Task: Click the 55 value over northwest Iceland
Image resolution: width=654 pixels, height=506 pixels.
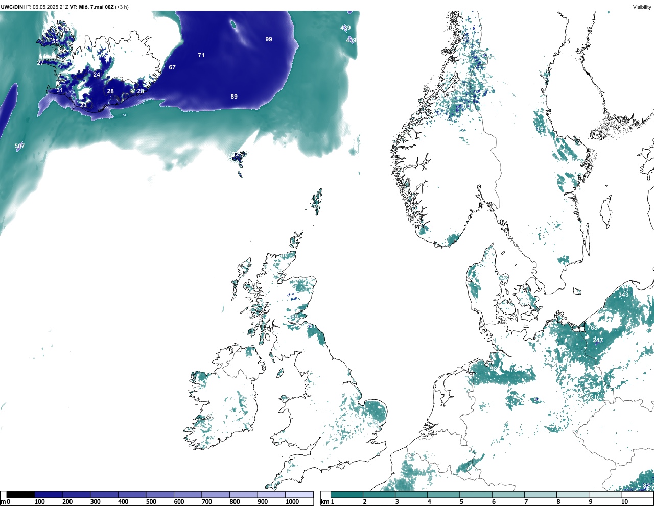Action: click(x=55, y=41)
